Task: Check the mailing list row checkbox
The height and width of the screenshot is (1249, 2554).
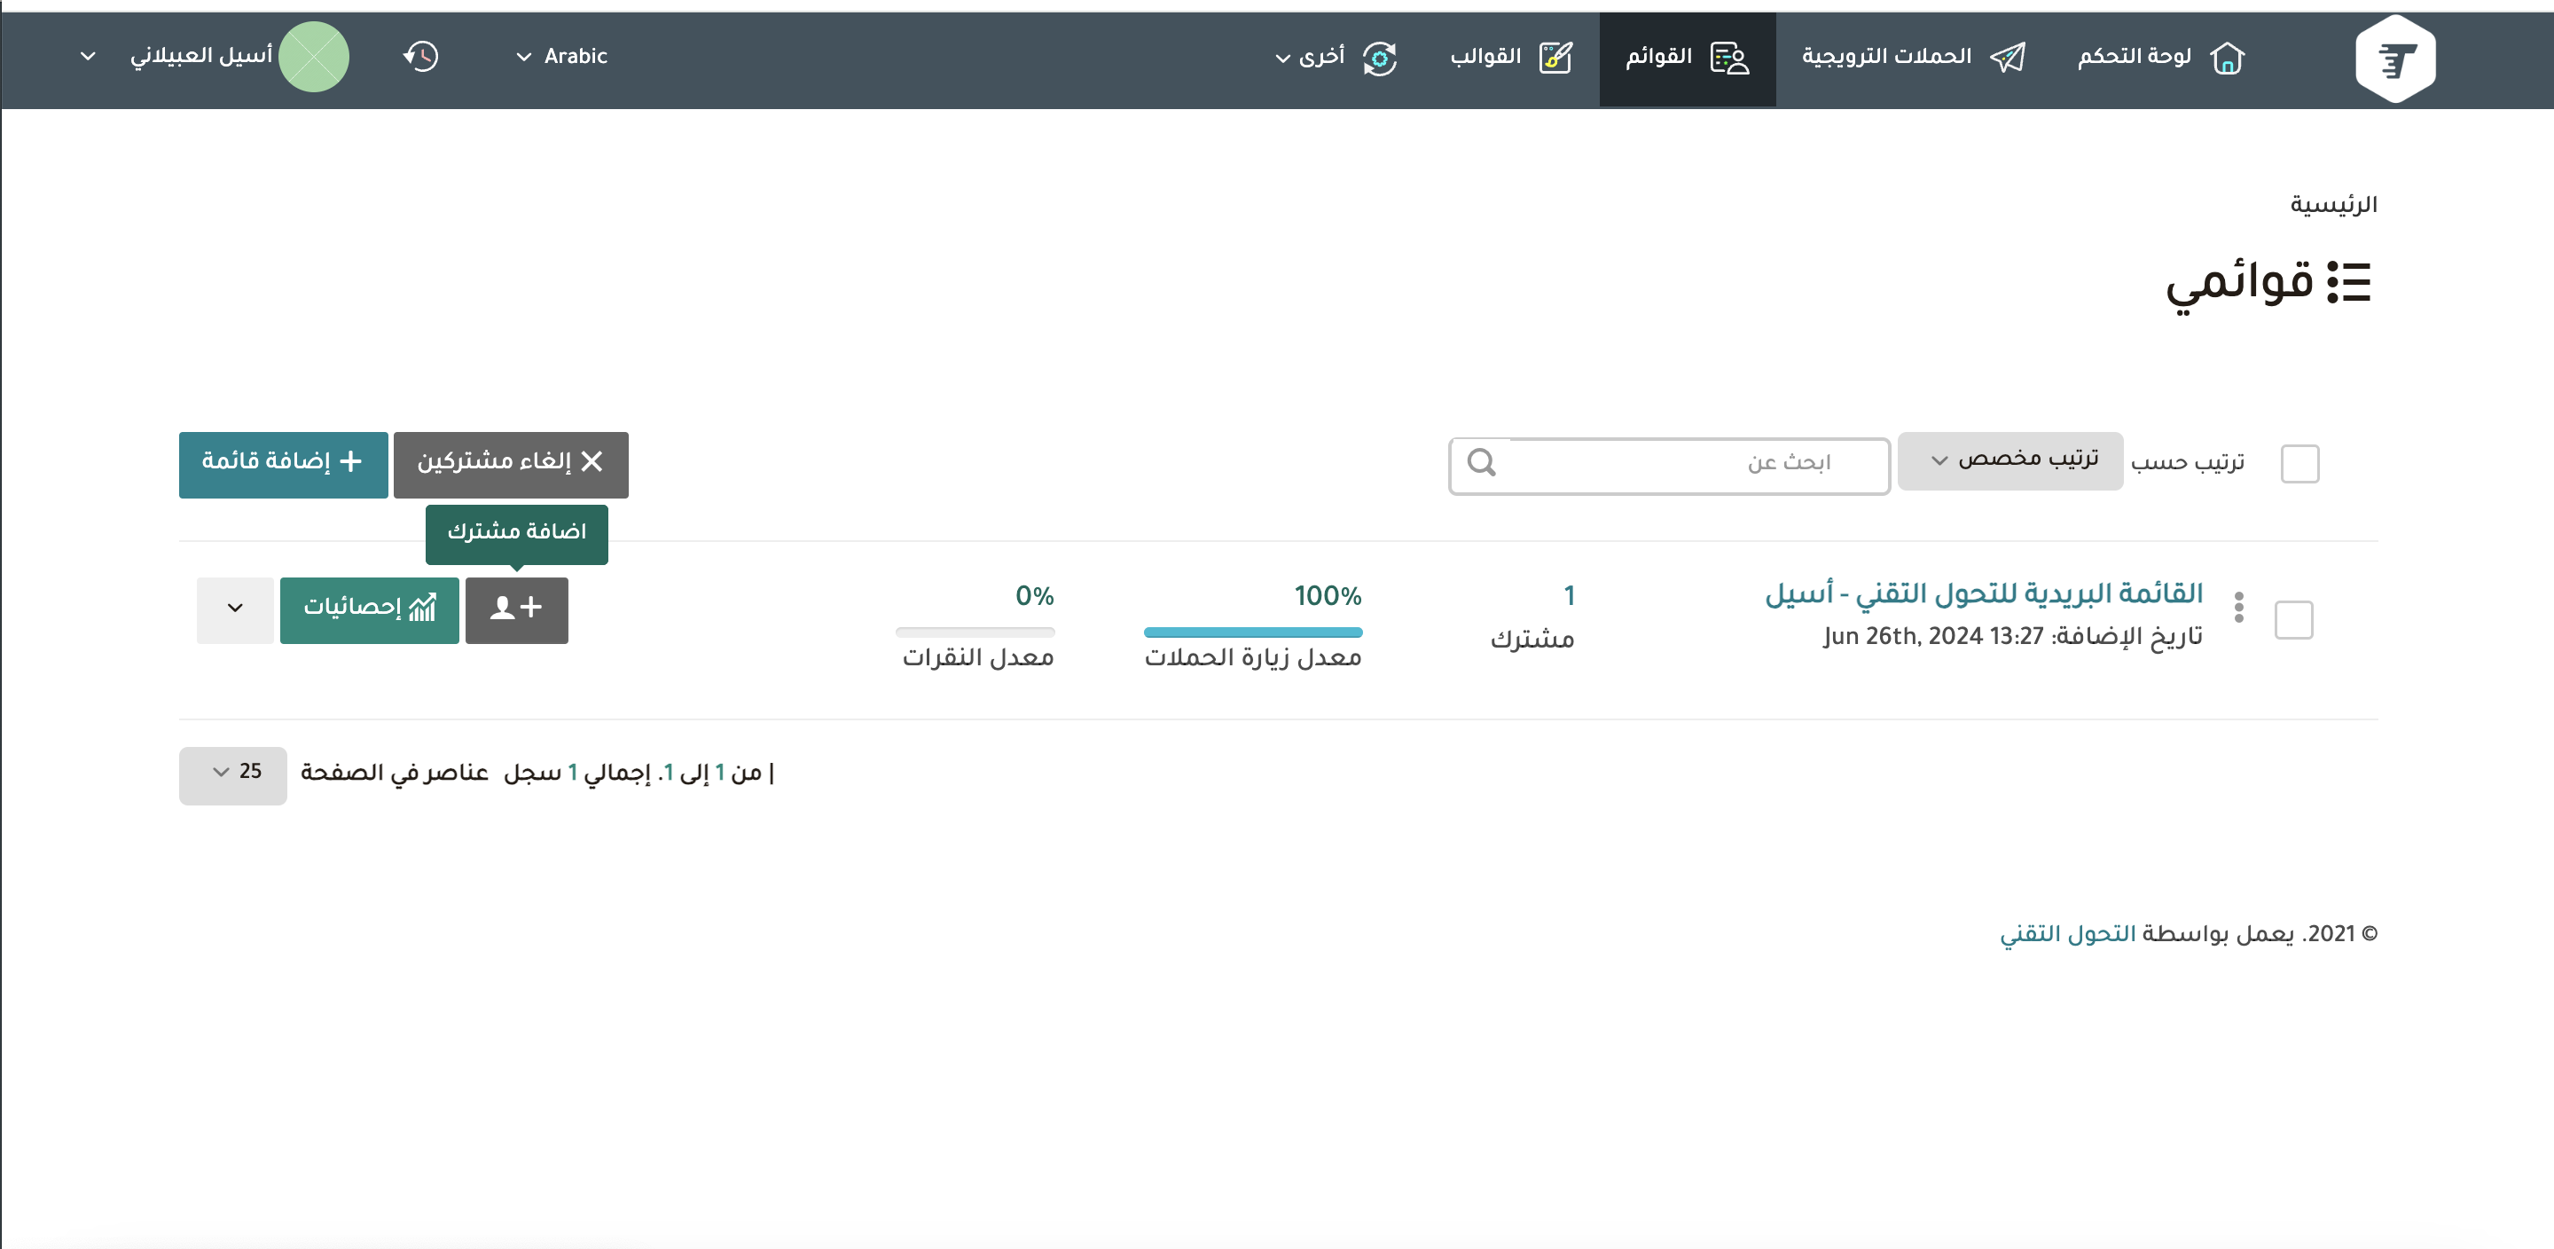Action: pos(2292,620)
